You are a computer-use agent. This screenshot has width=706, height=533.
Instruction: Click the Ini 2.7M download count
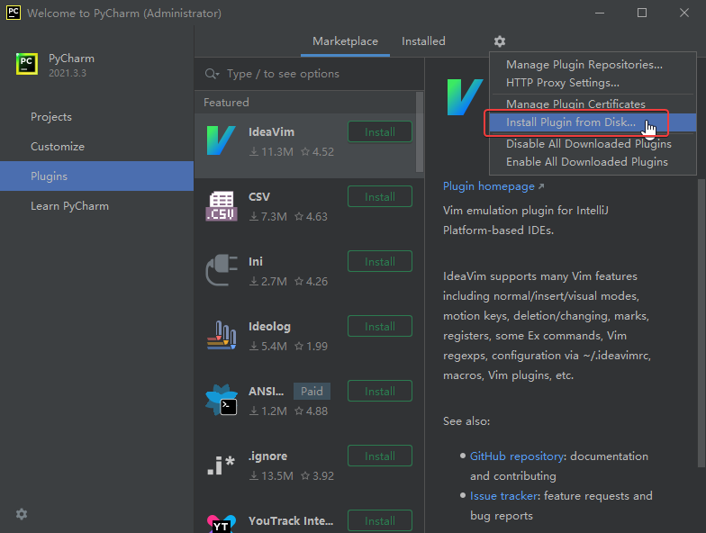[x=268, y=281]
